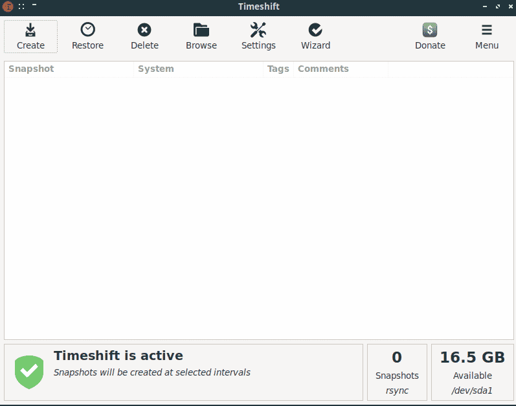Viewport: 516px width, 406px height.
Task: Open Timeshift Settings
Action: (258, 36)
